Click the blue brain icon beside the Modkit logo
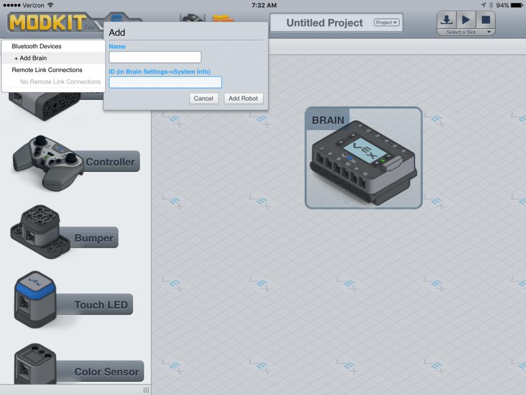Image resolution: width=526 pixels, height=395 pixels. (x=117, y=18)
